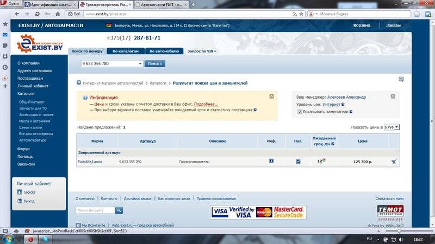The image size is (435, 244).
Task: Open info icon for Fiat/Alfa/Lancia row
Action: 271,161
